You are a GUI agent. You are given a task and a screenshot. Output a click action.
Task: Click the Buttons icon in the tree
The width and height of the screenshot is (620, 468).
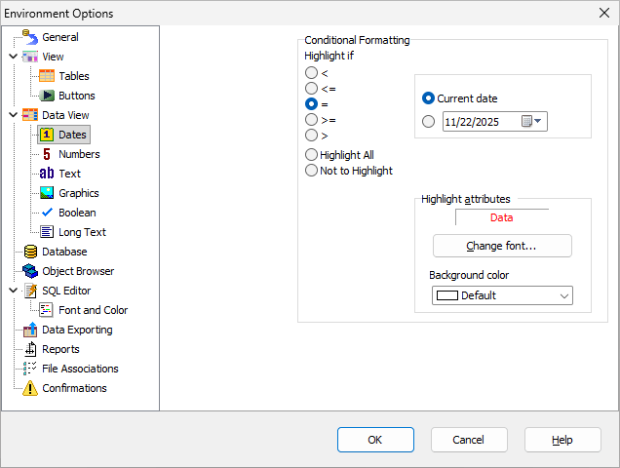point(47,96)
